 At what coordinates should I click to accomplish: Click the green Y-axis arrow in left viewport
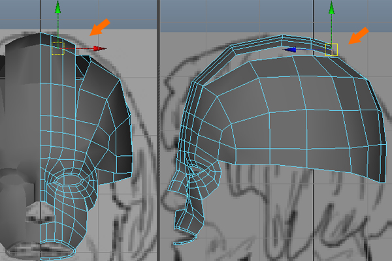57,7
